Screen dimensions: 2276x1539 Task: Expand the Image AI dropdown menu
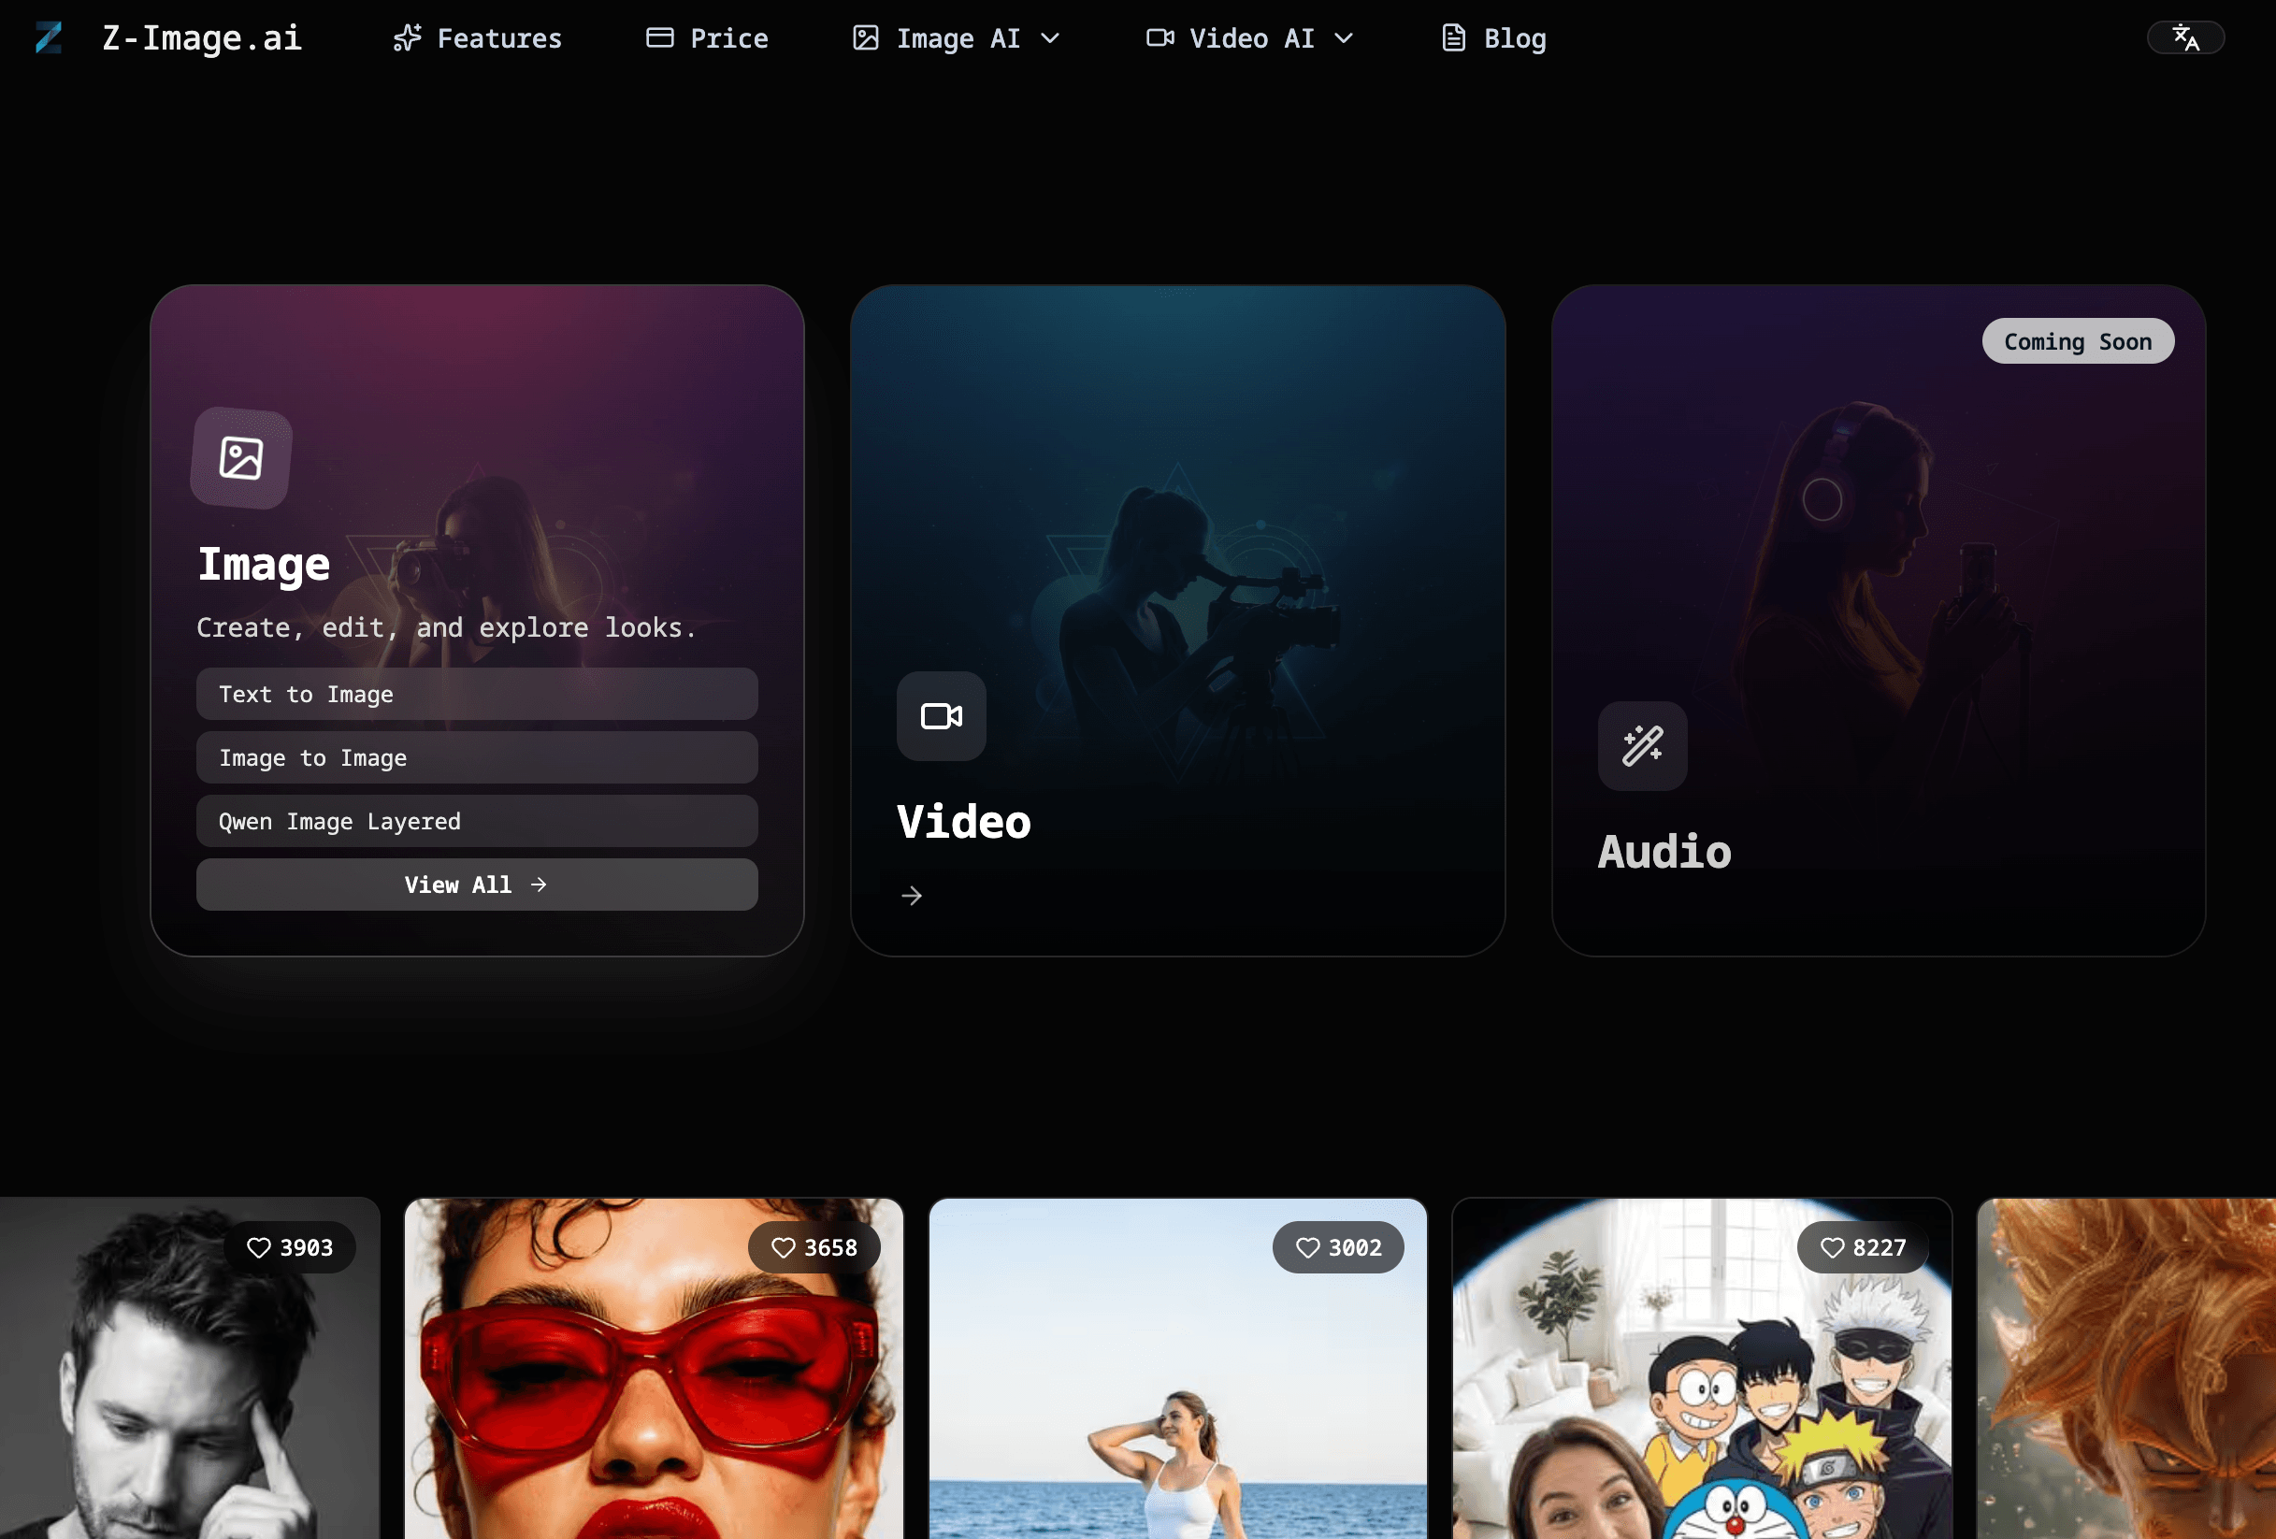[957, 38]
